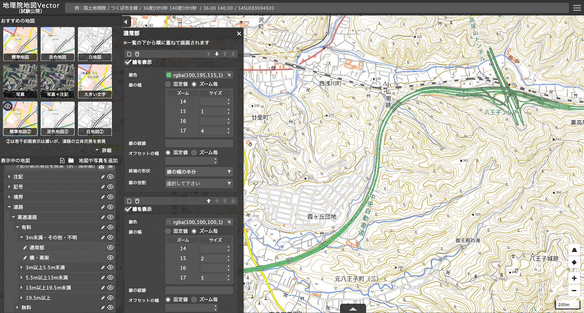Screen dimensions: 584x313
Task: Zoom in the map with plus button
Action: 574,278
